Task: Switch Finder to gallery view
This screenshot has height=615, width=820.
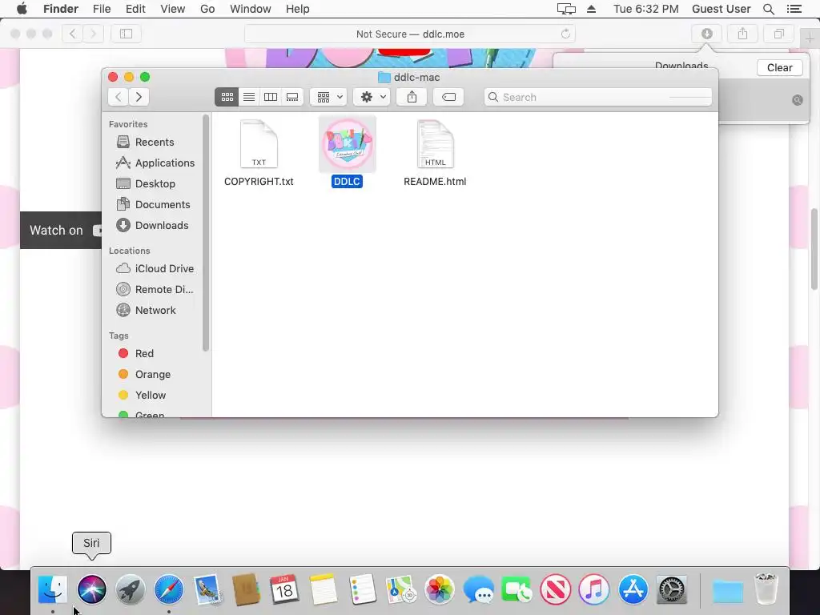Action: click(x=292, y=97)
